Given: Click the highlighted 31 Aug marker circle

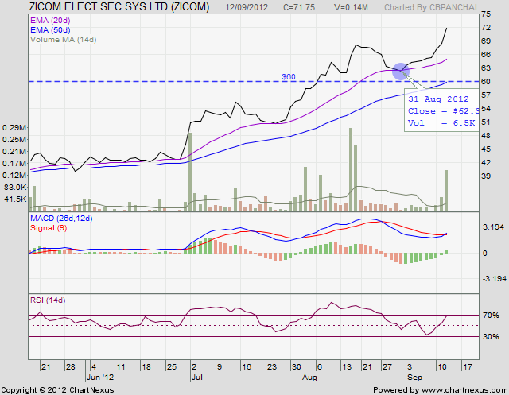Looking at the screenshot, I should click(x=401, y=72).
